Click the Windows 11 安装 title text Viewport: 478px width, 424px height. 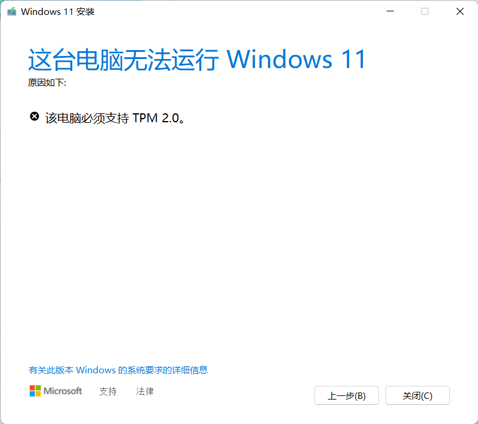point(58,11)
